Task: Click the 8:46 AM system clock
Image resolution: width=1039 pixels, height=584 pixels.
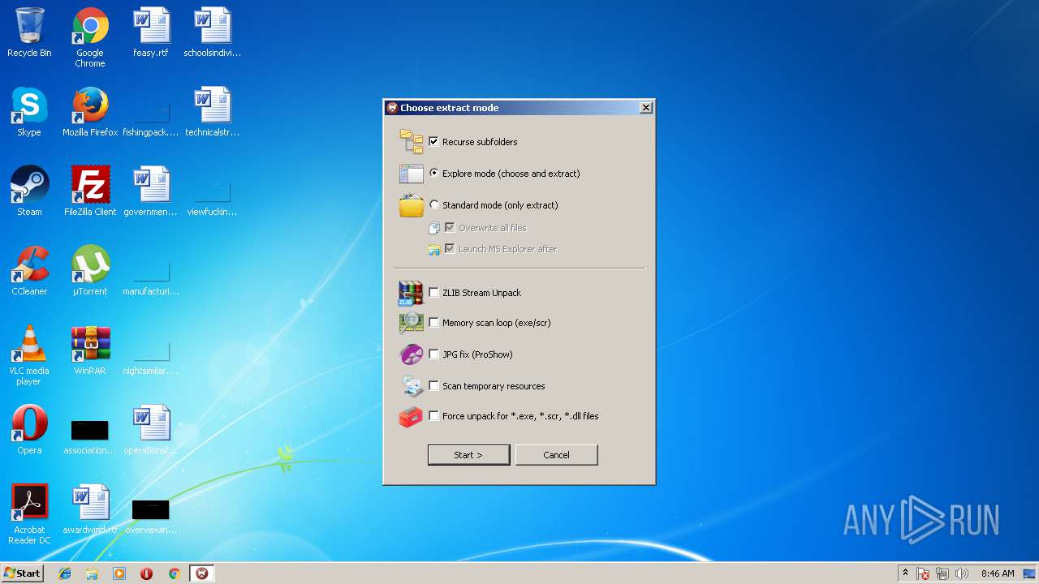Action: [998, 573]
